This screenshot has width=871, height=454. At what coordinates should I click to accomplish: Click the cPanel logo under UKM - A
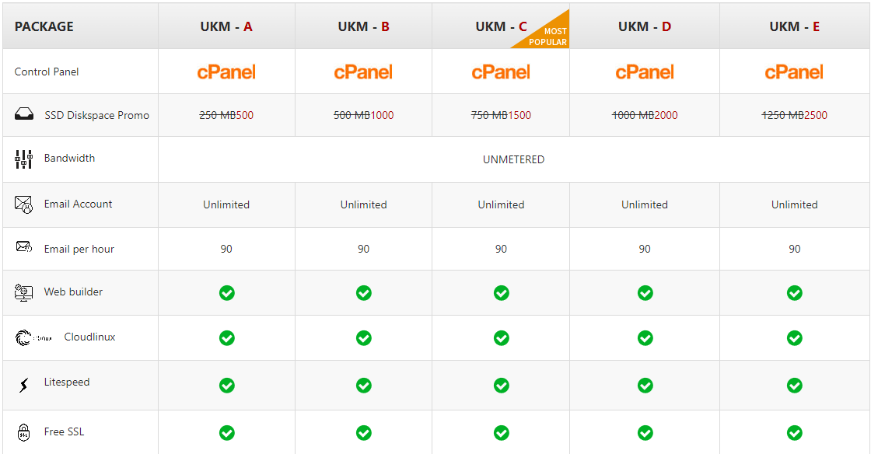pos(226,72)
